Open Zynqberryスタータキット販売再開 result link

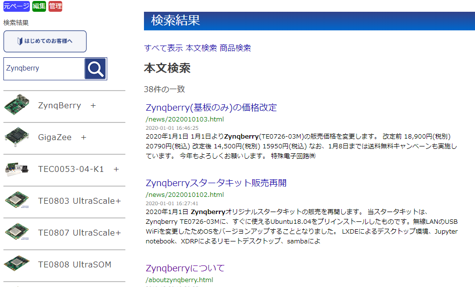click(216, 183)
